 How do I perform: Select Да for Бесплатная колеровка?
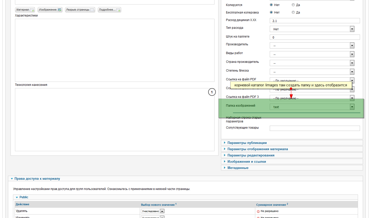point(293,12)
